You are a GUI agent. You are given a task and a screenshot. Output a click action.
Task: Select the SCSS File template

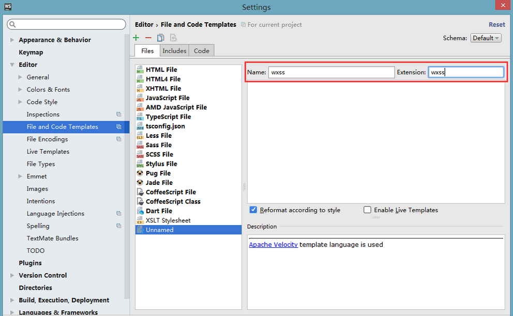[x=188, y=154]
